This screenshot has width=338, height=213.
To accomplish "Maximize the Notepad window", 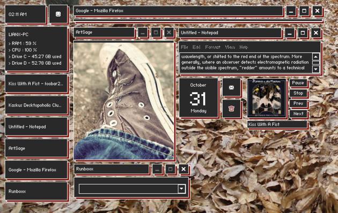I will pos(303,33).
